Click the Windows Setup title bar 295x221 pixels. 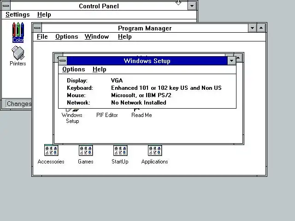click(x=147, y=61)
